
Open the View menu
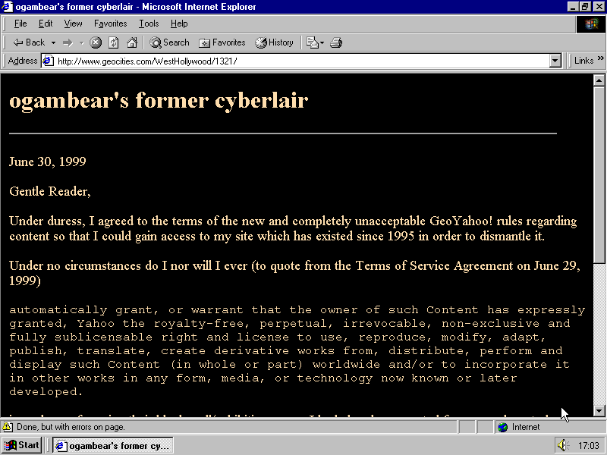[73, 24]
